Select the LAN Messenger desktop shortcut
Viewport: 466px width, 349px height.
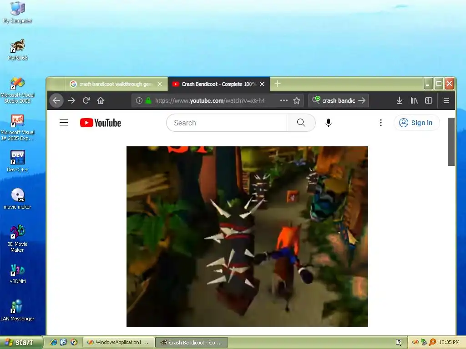coord(18,311)
